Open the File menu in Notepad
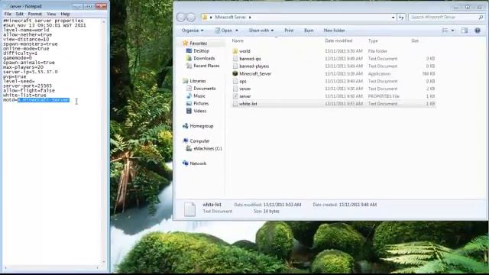489x275 pixels. (x=8, y=14)
